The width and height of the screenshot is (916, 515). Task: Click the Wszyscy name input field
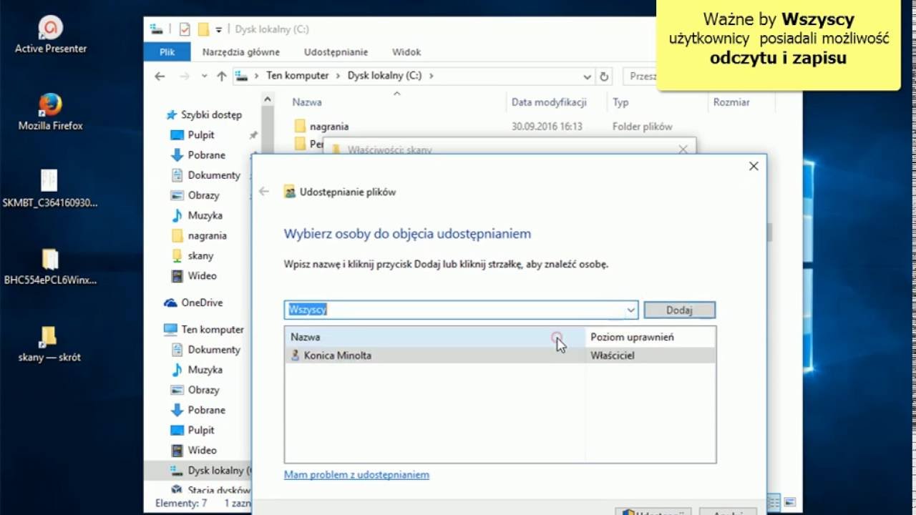[455, 310]
